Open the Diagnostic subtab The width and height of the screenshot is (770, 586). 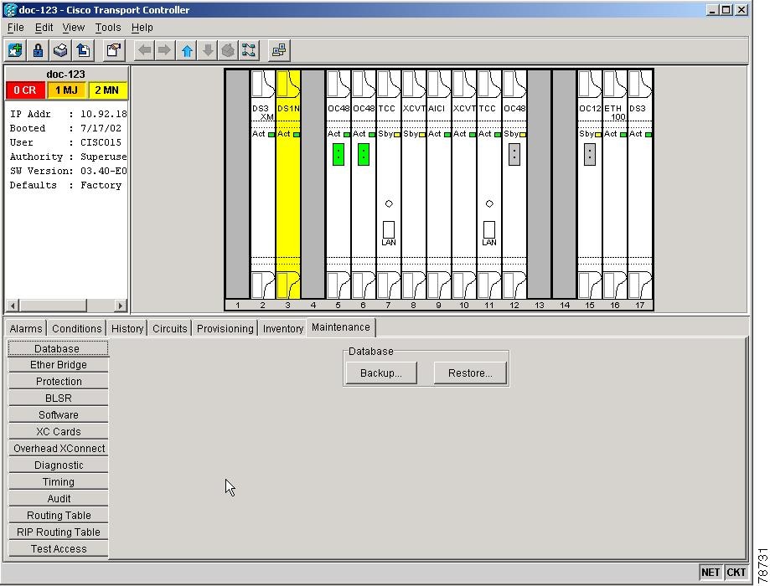58,465
